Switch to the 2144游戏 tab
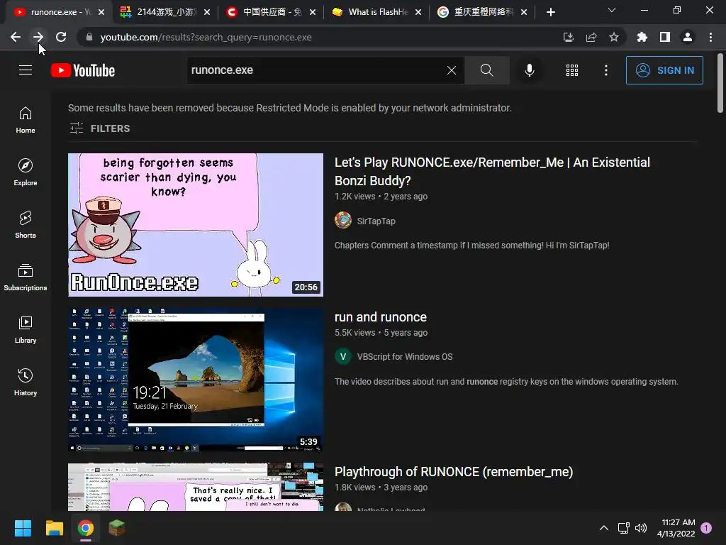This screenshot has height=545, width=726. pyautogui.click(x=164, y=12)
